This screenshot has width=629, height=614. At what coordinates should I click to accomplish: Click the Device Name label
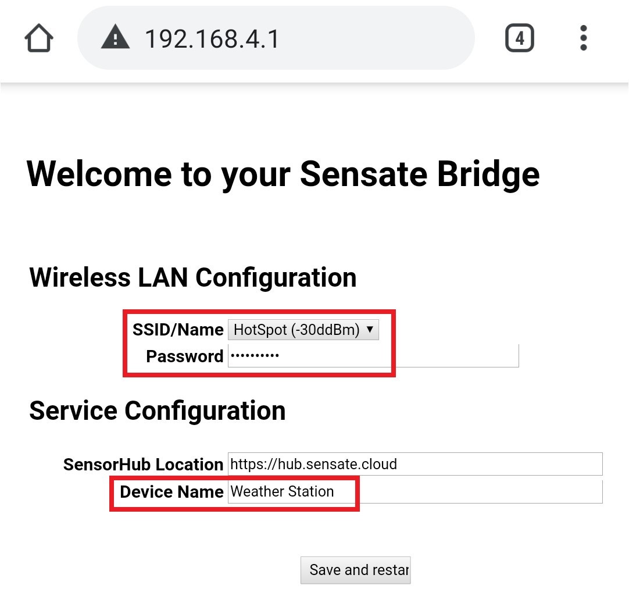pos(171,491)
